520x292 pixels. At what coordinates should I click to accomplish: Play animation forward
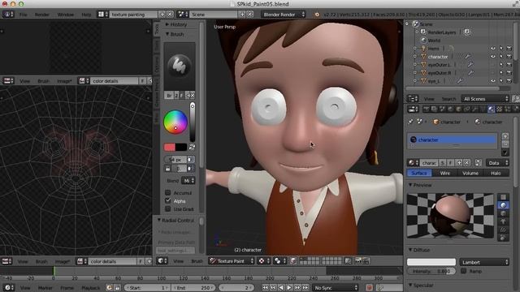(289, 288)
